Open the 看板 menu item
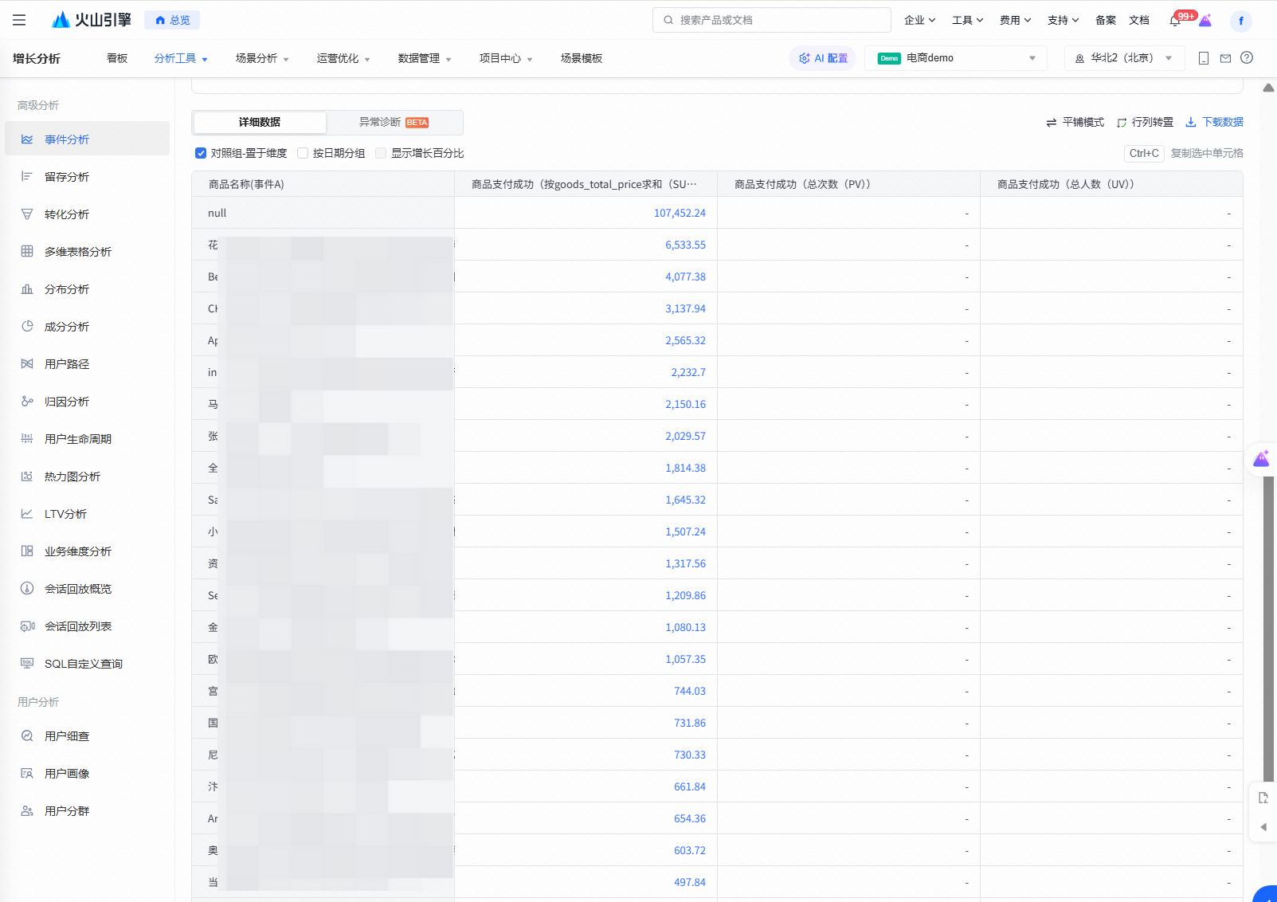The width and height of the screenshot is (1277, 902). click(117, 58)
